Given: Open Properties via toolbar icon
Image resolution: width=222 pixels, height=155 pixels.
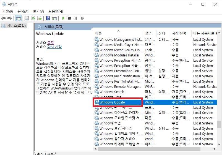Looking at the screenshot, I should pyautogui.click(x=27, y=18).
